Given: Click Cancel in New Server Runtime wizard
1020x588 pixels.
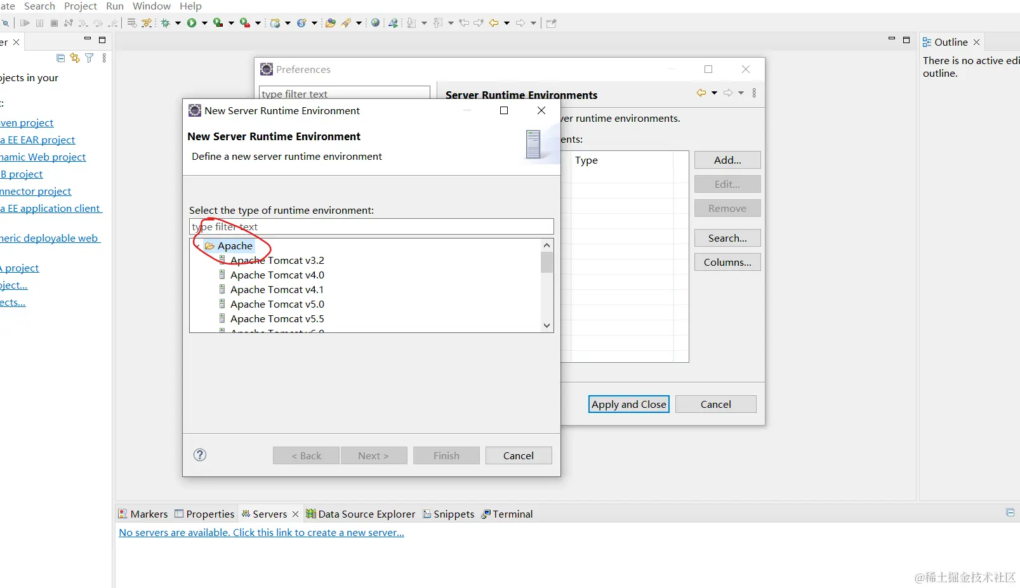Looking at the screenshot, I should coord(519,455).
